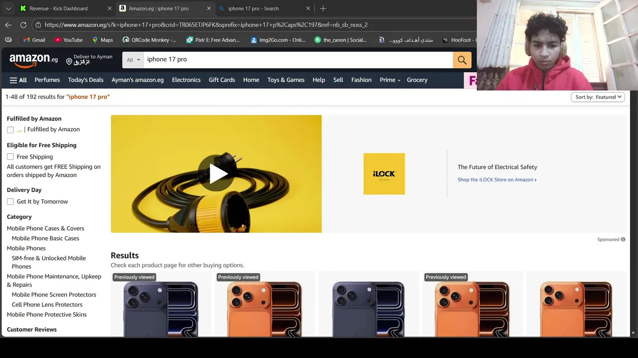Filter by Mobile Phone Screen Protectors
This screenshot has width=638, height=358.
(x=54, y=295)
